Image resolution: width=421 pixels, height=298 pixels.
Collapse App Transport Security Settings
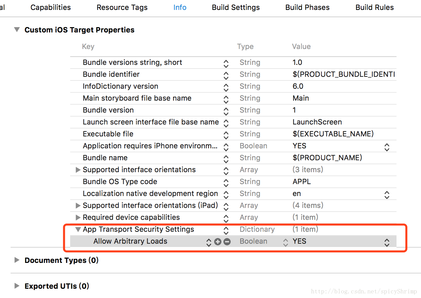pos(78,229)
